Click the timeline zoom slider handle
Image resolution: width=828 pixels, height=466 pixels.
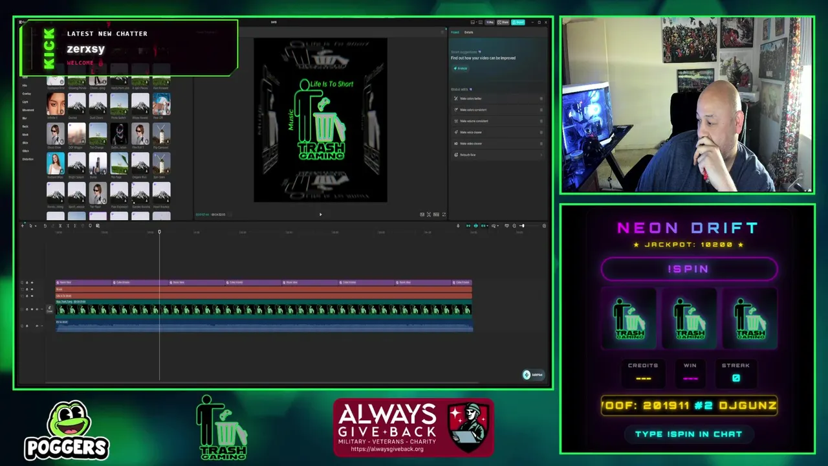[523, 226]
